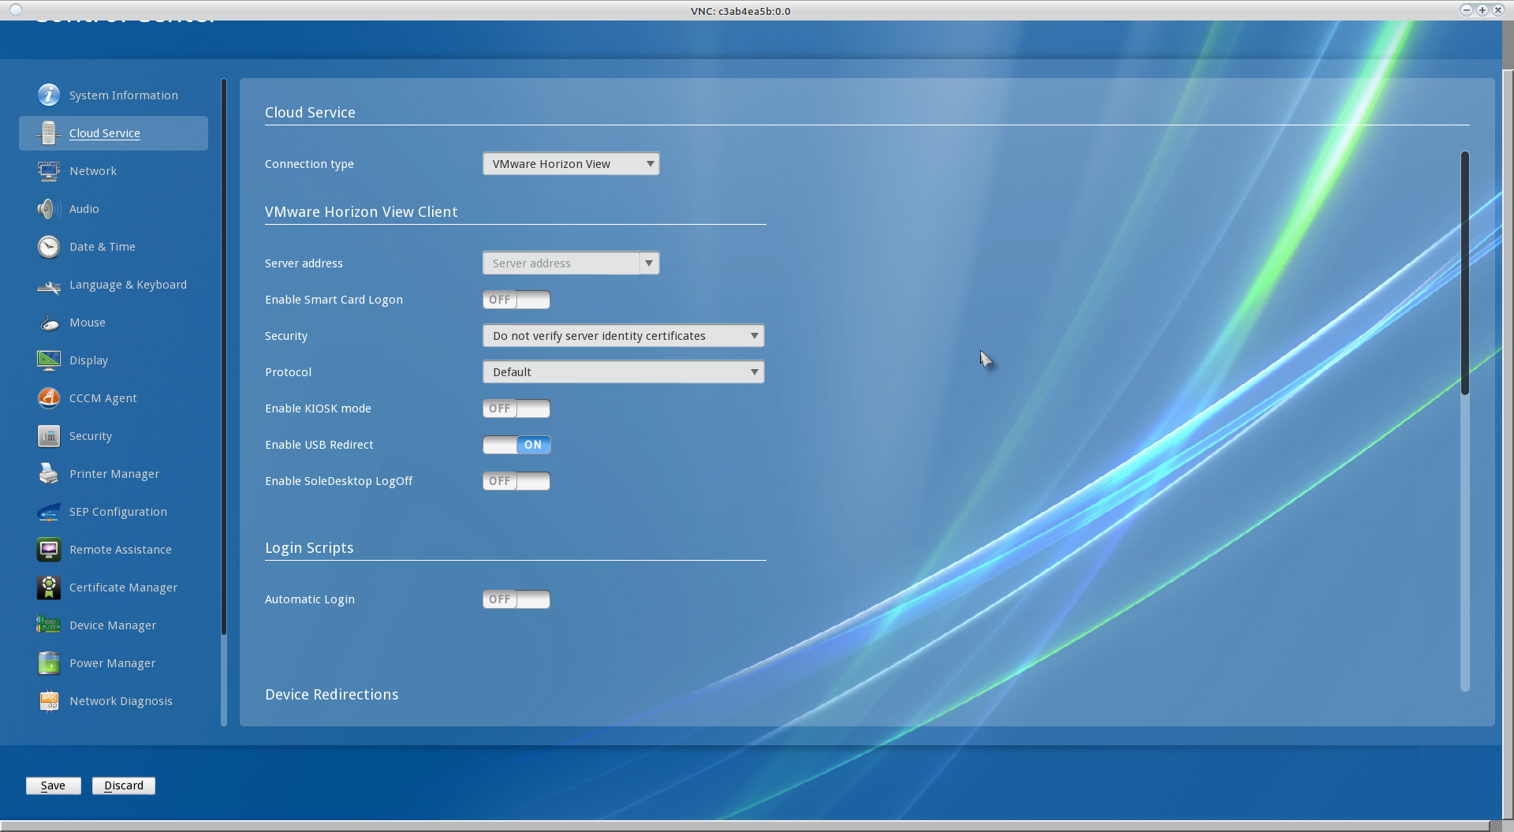
Task: Click the SEP Configuration icon
Action: pyautogui.click(x=49, y=512)
